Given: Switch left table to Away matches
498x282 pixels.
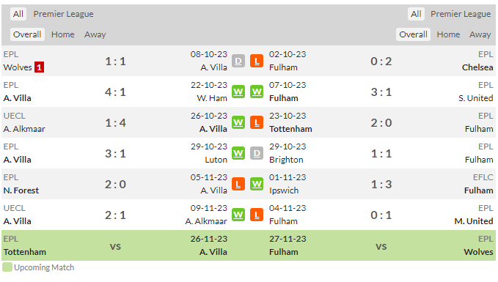Looking at the screenshot, I should point(95,34).
